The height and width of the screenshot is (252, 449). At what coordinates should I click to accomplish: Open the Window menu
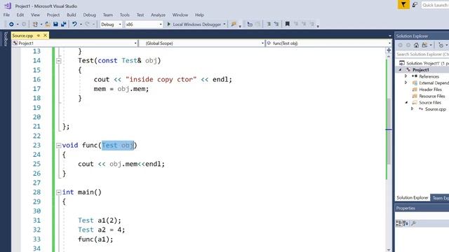click(x=180, y=15)
